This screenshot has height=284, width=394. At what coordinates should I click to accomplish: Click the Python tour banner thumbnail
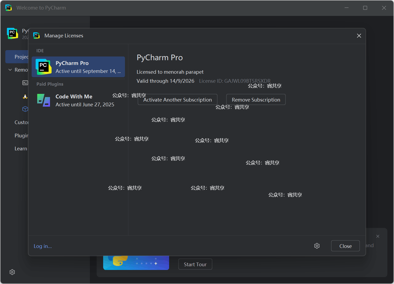(x=136, y=263)
